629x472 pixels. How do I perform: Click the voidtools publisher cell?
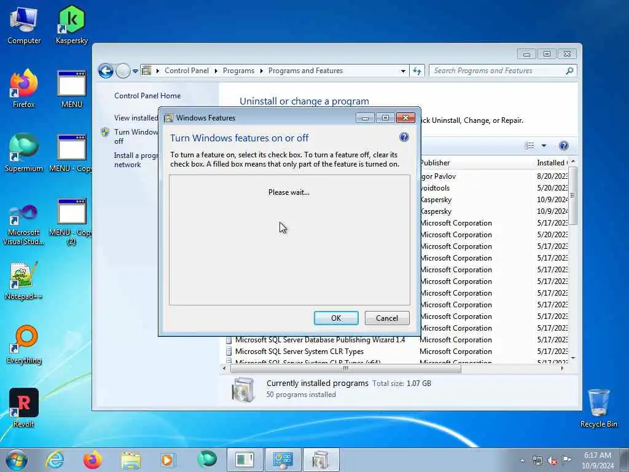pos(435,188)
